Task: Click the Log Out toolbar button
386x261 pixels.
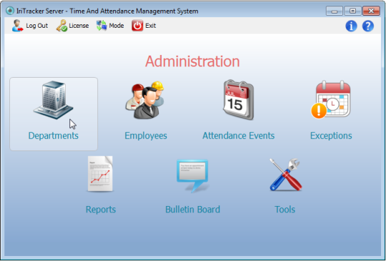Action: (30, 26)
